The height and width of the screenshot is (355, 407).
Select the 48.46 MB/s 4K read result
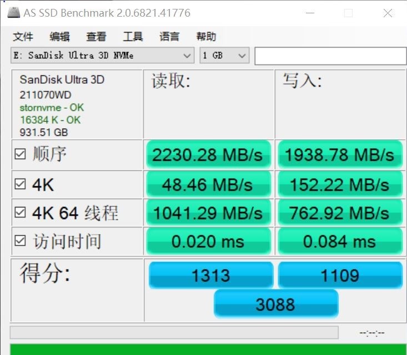(x=209, y=185)
